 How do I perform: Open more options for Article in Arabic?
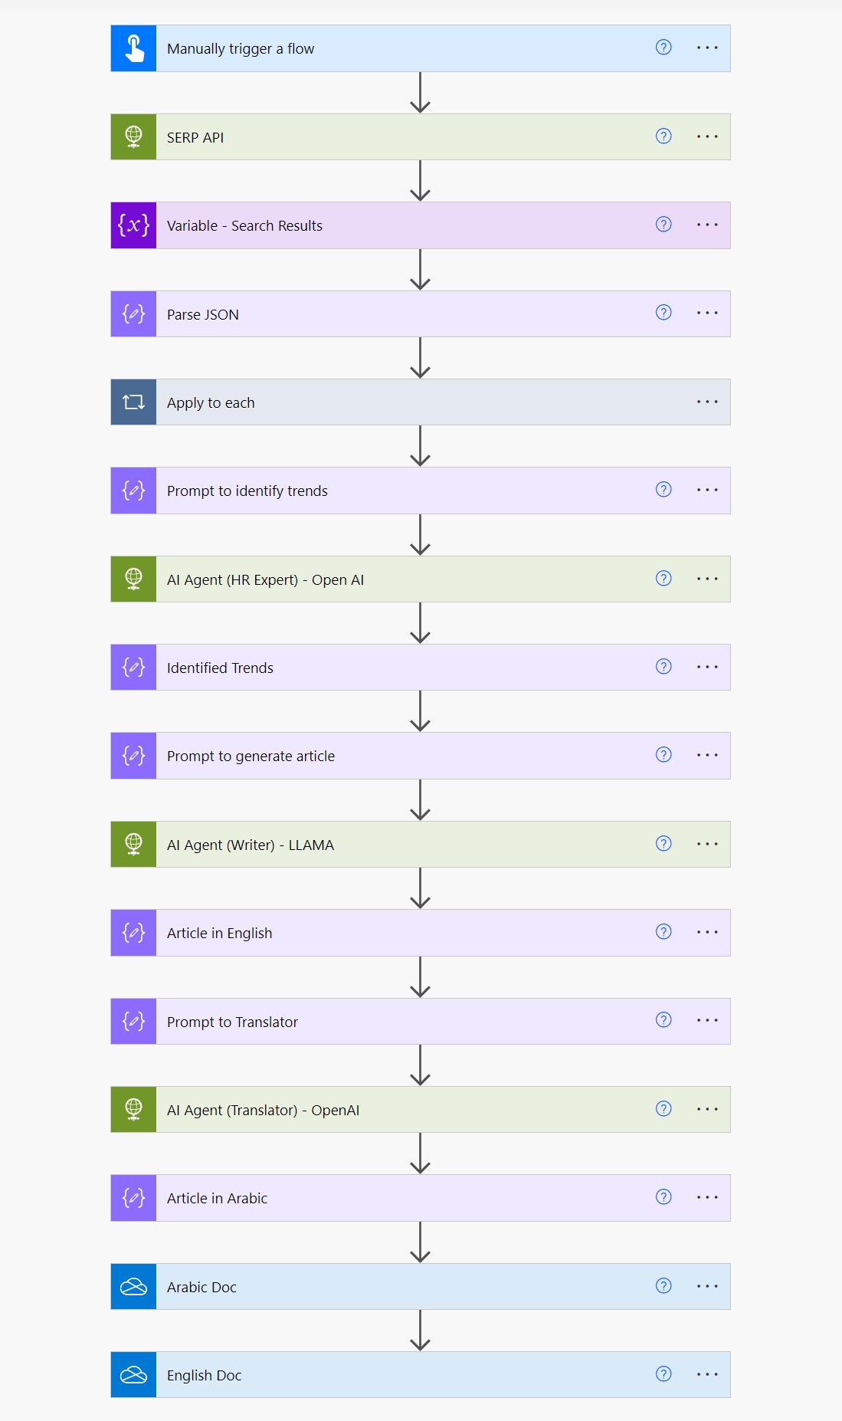707,1197
